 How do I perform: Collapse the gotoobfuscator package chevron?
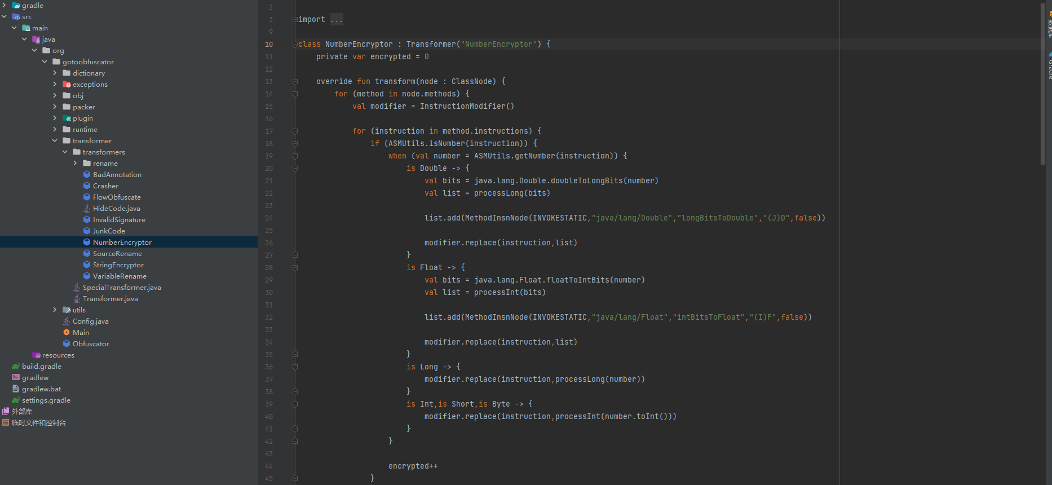pyautogui.click(x=45, y=61)
